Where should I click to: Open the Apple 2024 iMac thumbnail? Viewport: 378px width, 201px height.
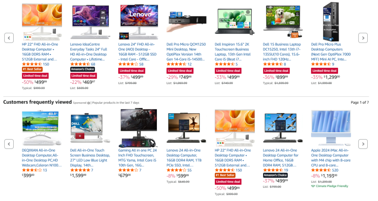coord(331,128)
